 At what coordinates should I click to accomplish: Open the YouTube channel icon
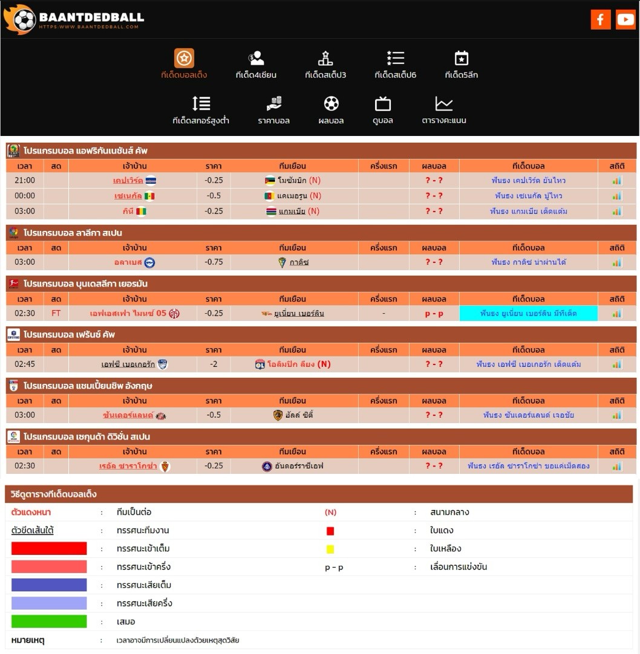[625, 19]
